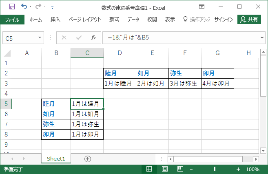Open the データ ribbon tab
The image size is (268, 174).
133,20
